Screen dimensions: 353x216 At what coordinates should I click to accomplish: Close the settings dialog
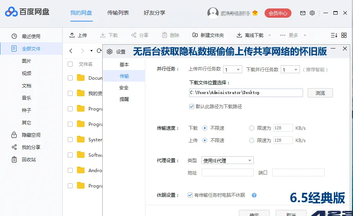345,49
